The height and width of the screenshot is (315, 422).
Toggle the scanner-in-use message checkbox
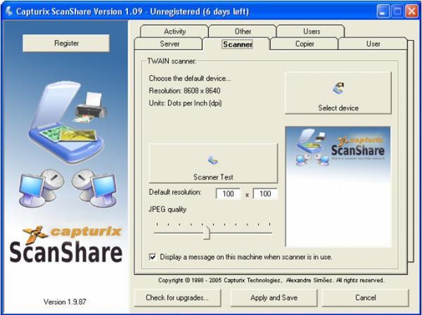tap(152, 257)
